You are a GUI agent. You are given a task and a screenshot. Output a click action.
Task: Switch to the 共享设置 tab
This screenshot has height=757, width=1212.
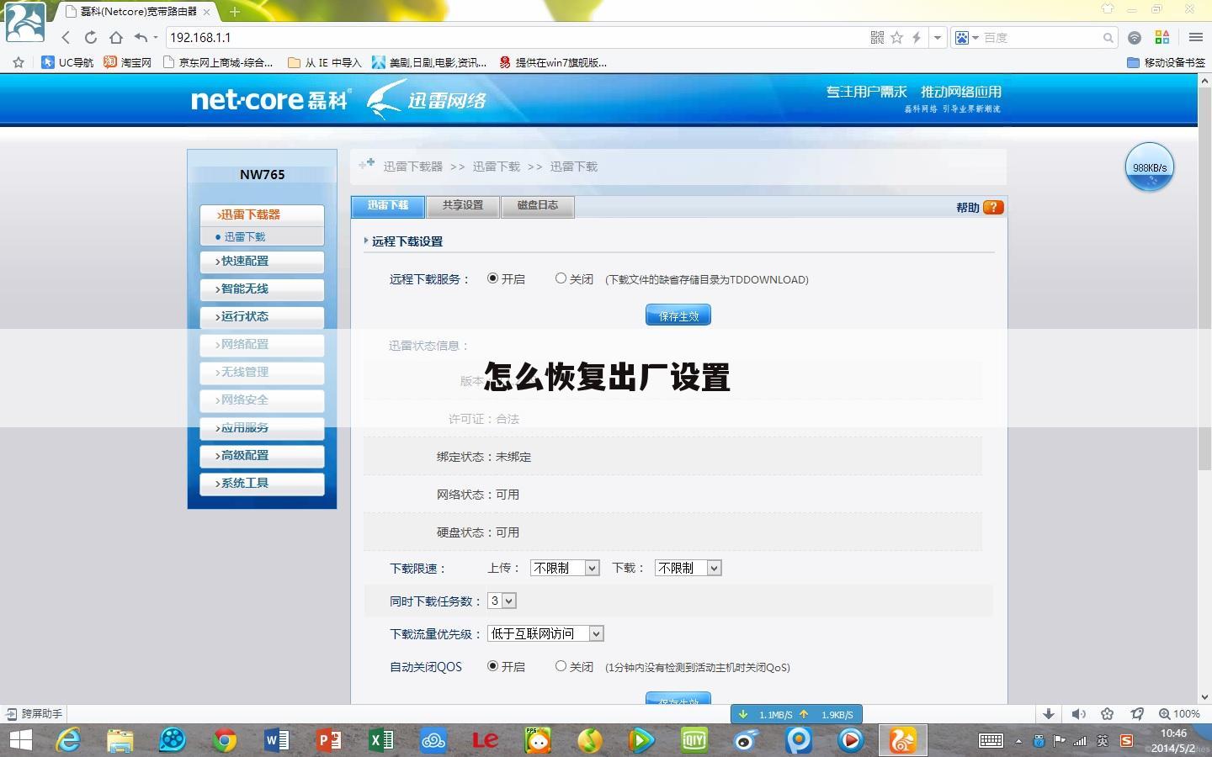click(x=463, y=206)
